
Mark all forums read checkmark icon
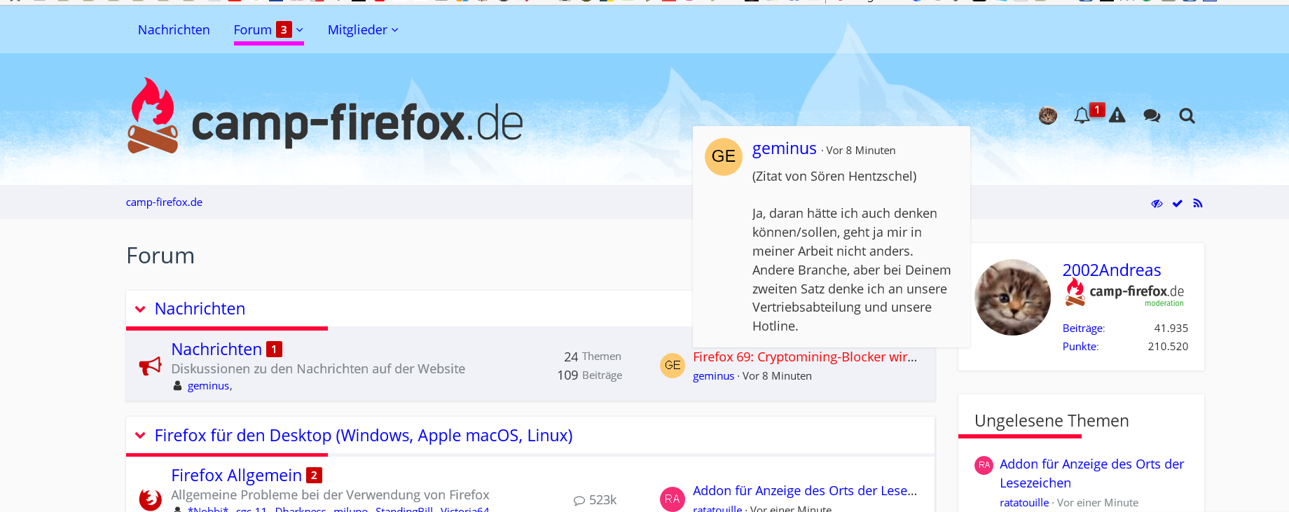1178,203
